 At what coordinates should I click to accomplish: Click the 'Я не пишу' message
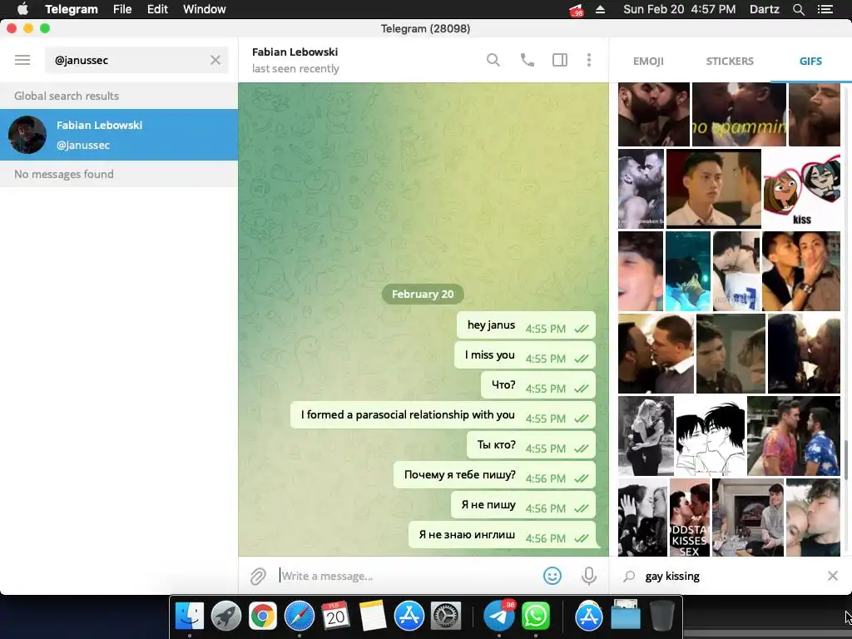click(x=523, y=504)
